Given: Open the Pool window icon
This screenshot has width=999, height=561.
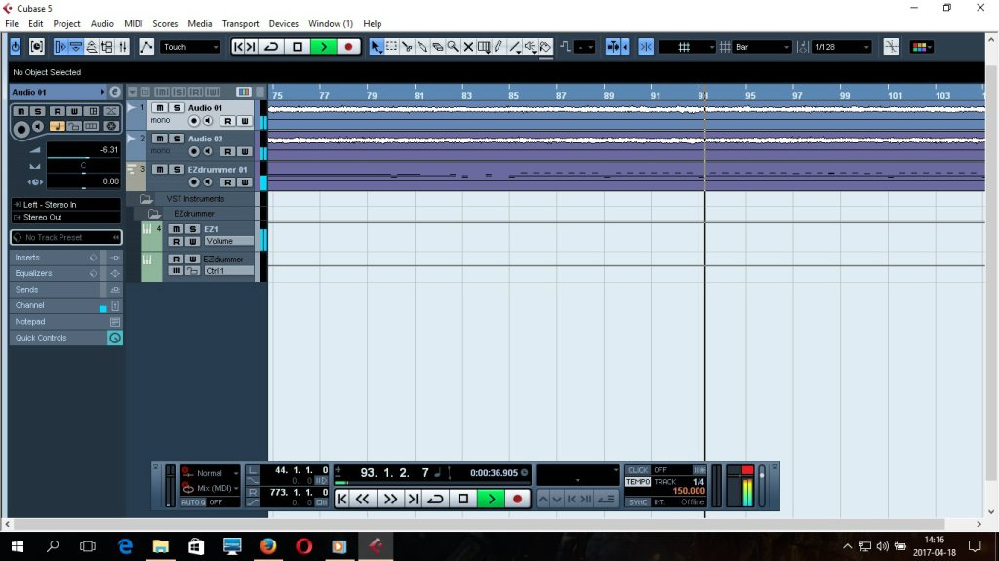Looking at the screenshot, I should tap(106, 47).
